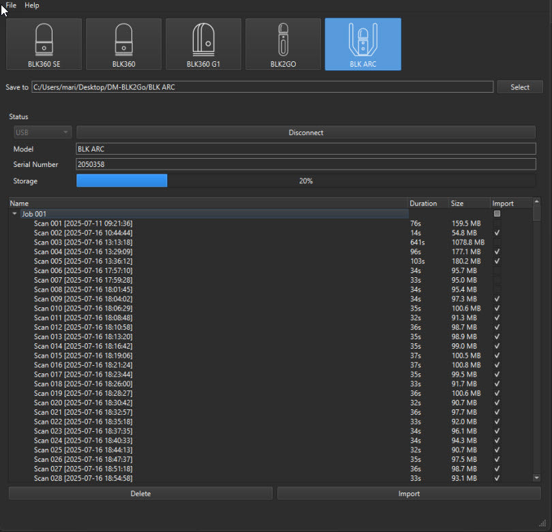This screenshot has width=552, height=532.
Task: Select the BLK360 device icon
Action: [x=123, y=44]
